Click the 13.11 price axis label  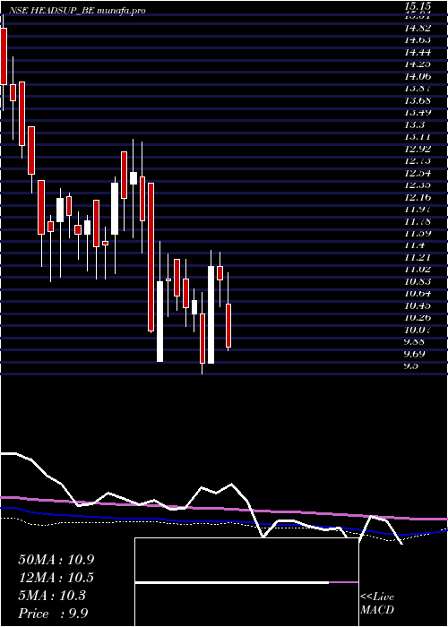point(418,137)
